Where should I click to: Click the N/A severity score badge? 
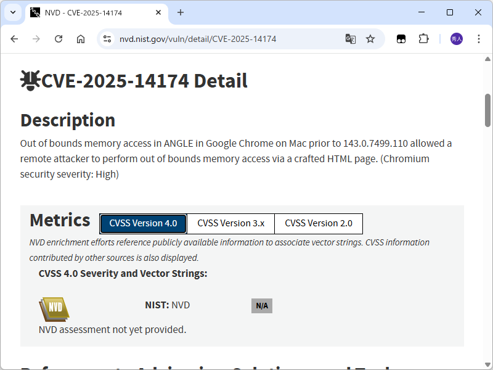click(x=262, y=306)
